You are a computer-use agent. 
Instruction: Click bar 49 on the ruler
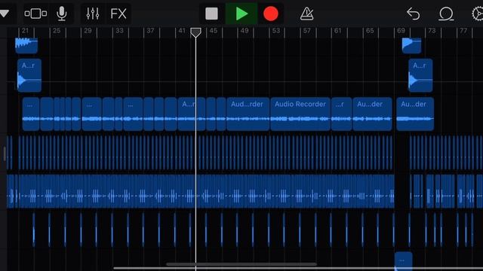(245, 31)
